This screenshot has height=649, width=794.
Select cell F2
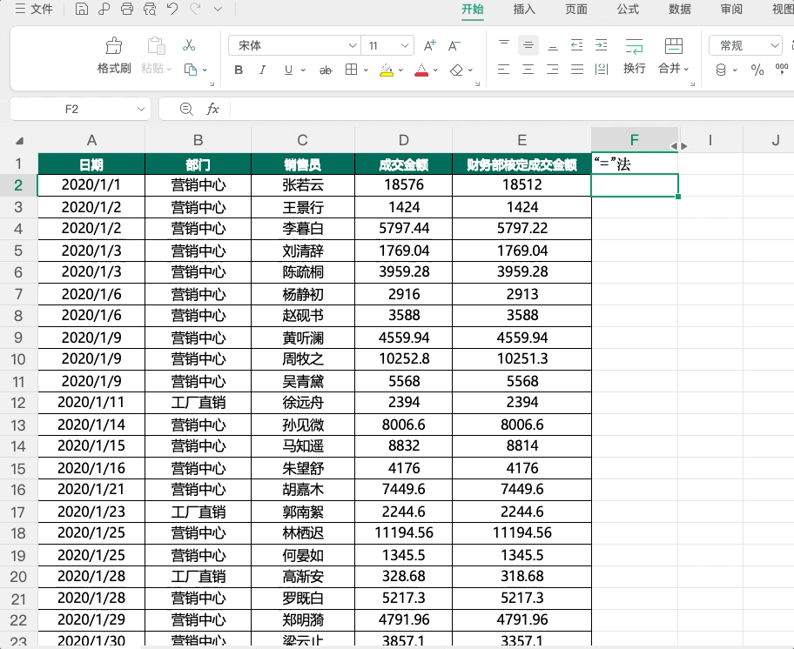coord(635,185)
